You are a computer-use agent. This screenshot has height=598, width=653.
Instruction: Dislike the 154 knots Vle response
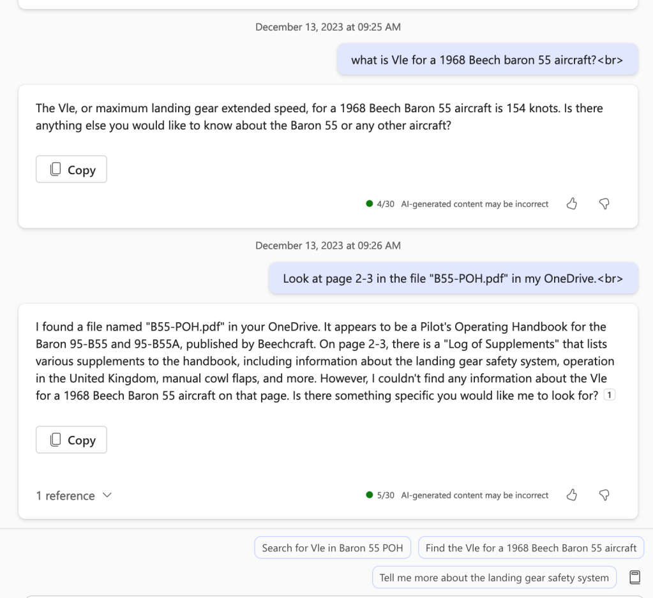pos(603,204)
